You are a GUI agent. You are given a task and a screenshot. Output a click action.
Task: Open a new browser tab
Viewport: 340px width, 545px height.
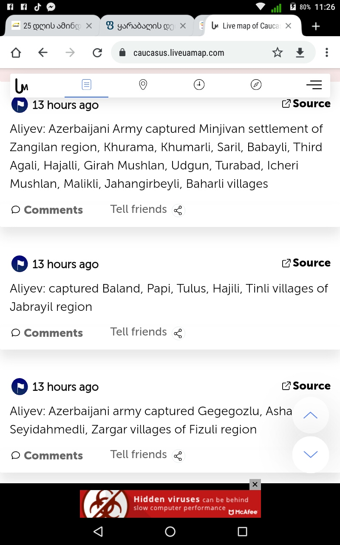pyautogui.click(x=316, y=26)
